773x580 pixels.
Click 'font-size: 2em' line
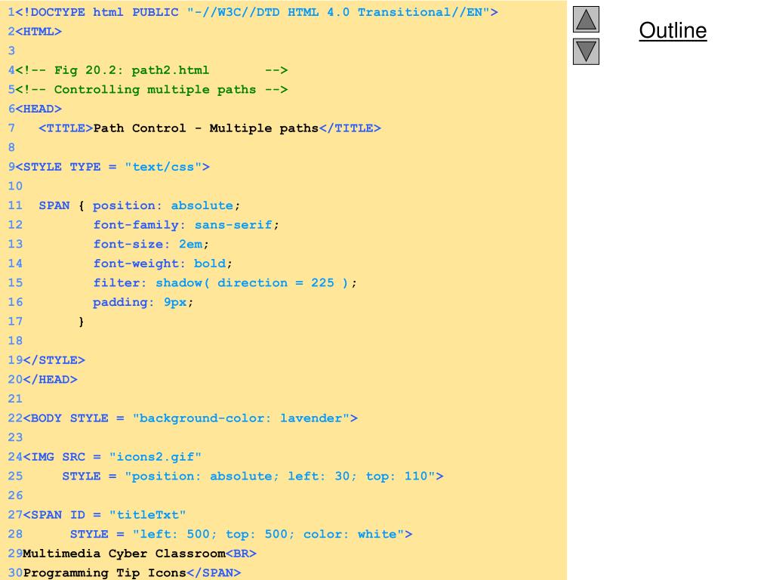(x=151, y=244)
